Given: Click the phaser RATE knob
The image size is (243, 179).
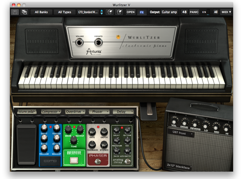Looking at the screenshot, I should 92,132.
